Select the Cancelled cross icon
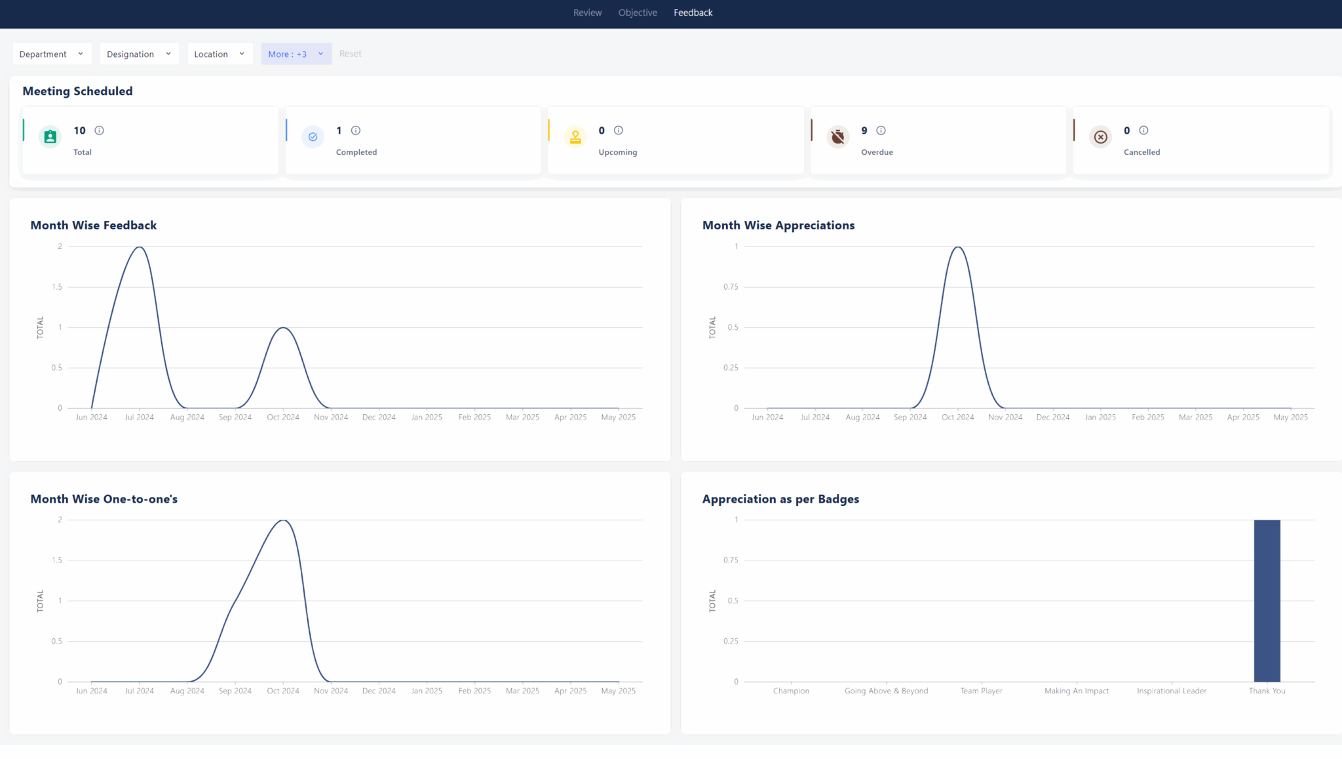Screen dimensions: 1342x759 coord(1100,136)
